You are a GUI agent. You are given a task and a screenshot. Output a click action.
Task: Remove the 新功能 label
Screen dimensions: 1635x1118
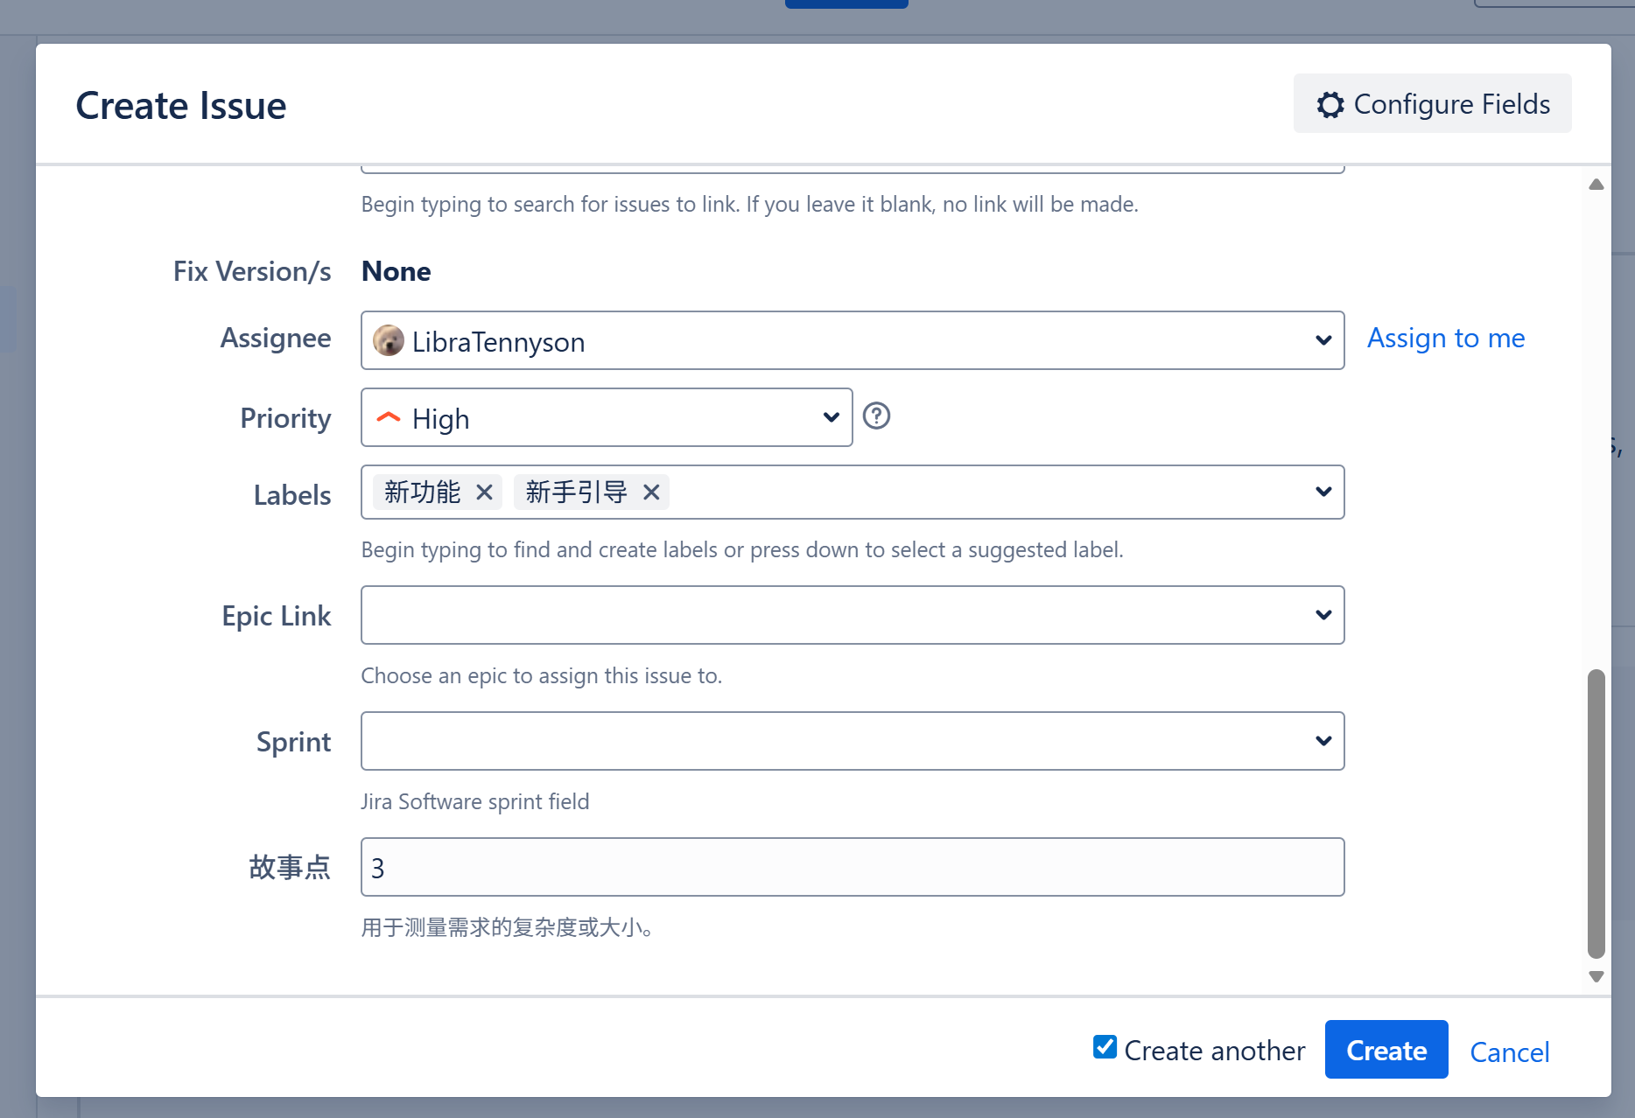[x=484, y=493]
